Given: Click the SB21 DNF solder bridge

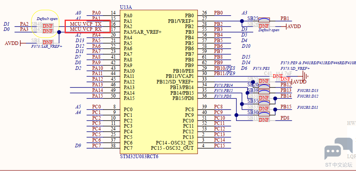Looking at the screenshot, I should coord(264,81).
